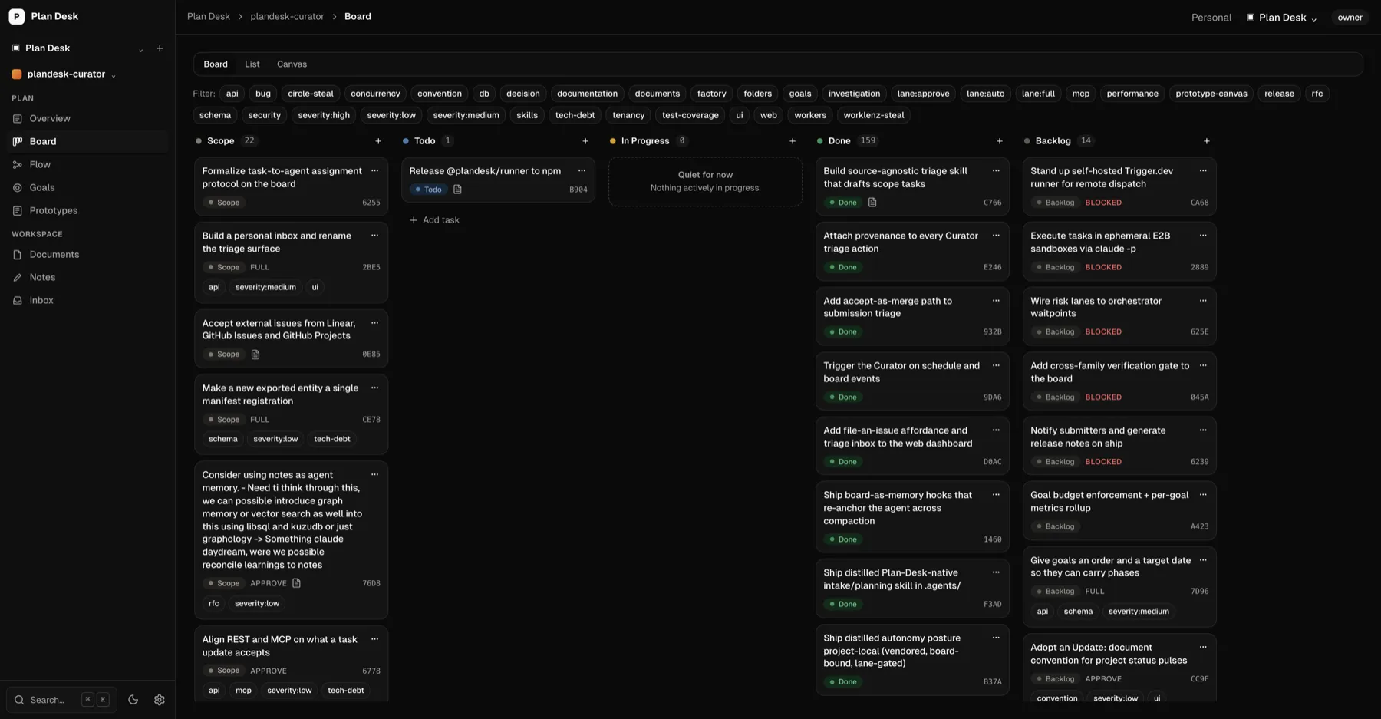Viewport: 1381px width, 719px height.
Task: Click Add task button in Todo column
Action: click(x=434, y=220)
